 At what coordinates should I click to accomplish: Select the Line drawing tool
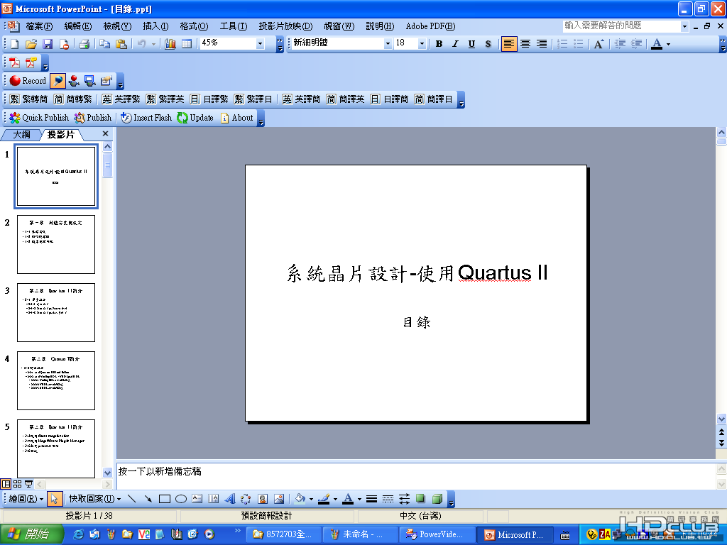pos(131,499)
